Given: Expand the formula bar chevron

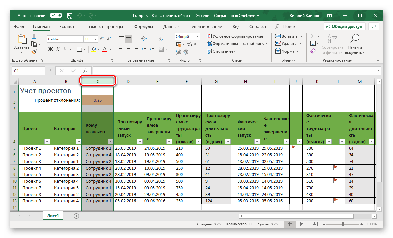Looking at the screenshot, I should tap(378, 71).
